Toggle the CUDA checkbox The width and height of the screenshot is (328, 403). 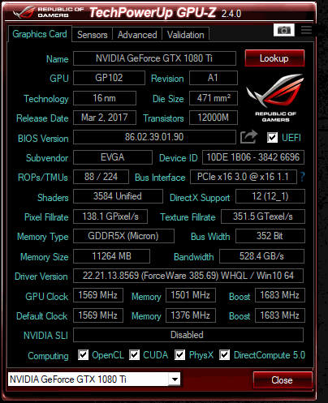click(134, 354)
